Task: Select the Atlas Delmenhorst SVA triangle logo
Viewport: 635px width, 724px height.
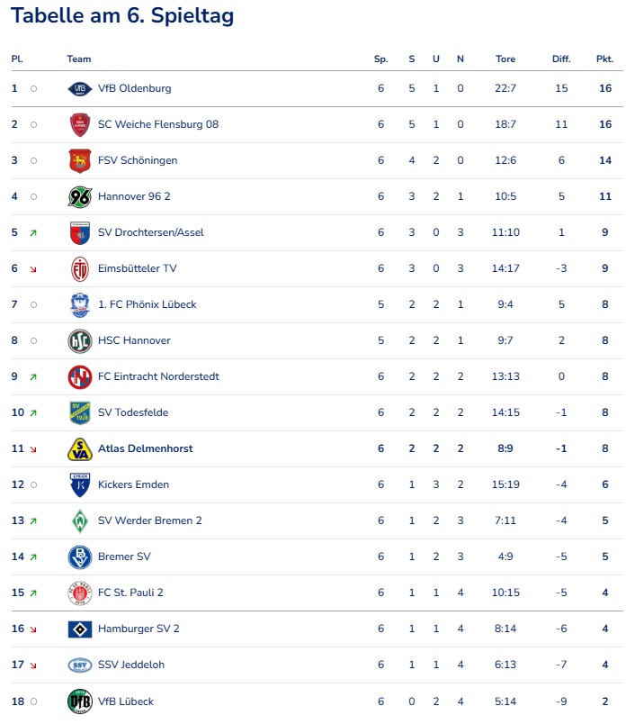Action: (80, 448)
